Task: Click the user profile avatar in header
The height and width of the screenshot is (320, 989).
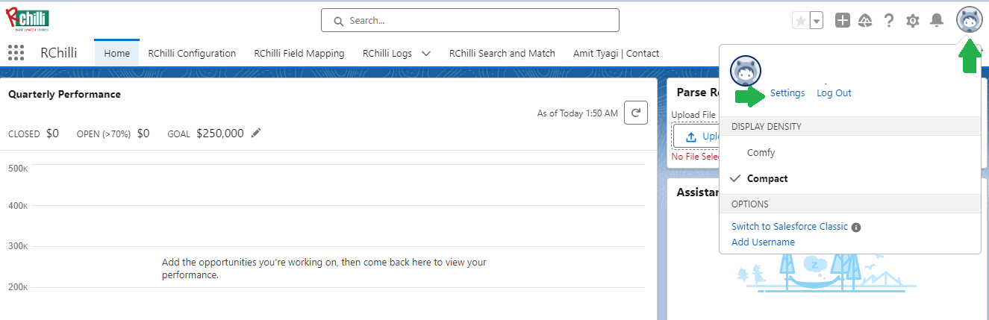Action: point(969,20)
